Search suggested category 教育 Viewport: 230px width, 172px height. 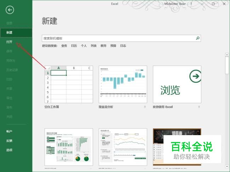click(103, 46)
